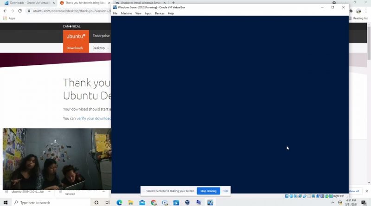Switch to the Unable to install Windows Server tab

(141, 3)
